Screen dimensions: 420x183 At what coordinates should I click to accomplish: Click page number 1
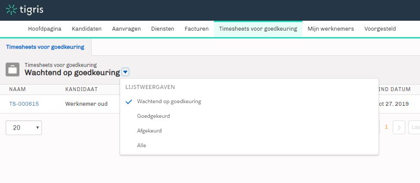386,127
